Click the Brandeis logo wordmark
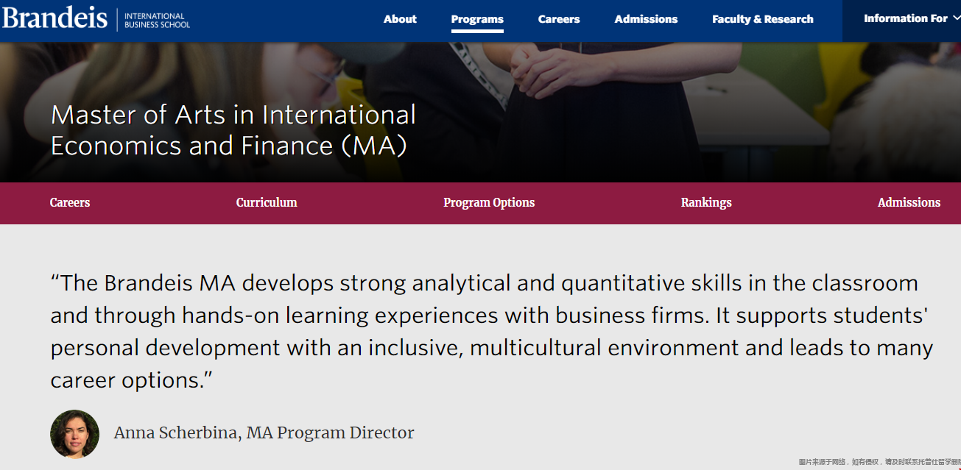Screen dimensions: 961x470 54,18
